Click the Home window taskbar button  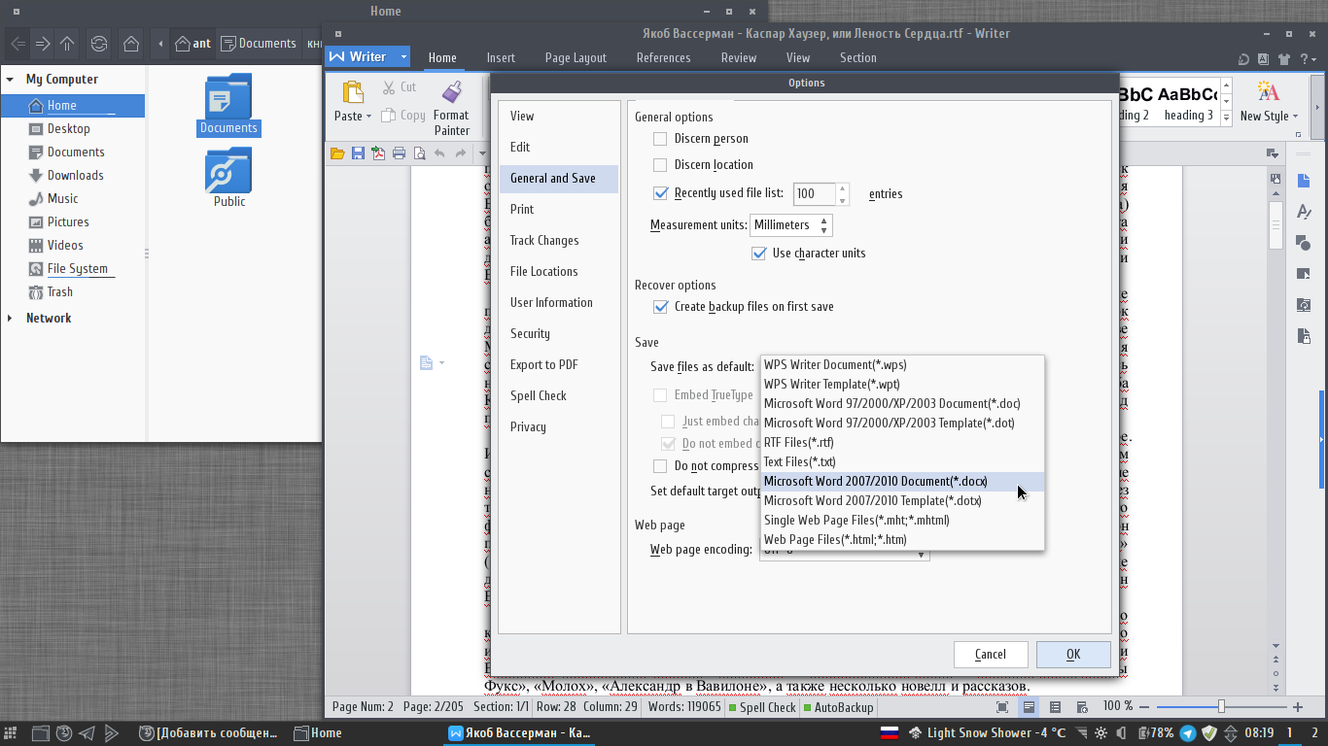click(x=319, y=733)
